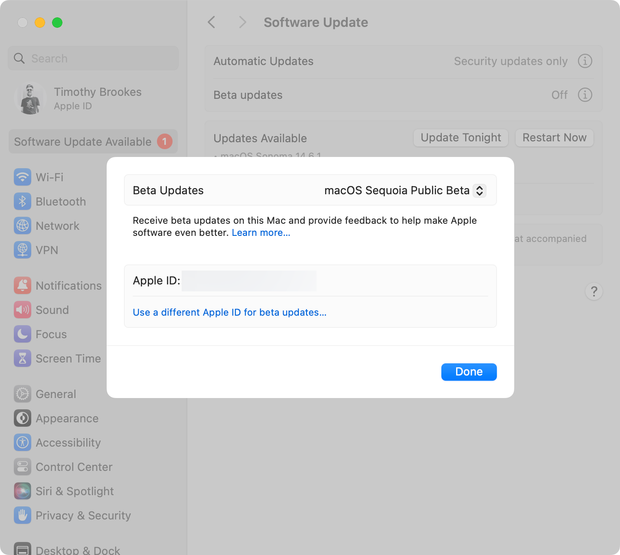620x555 pixels.
Task: Select Software Update Available in sidebar
Action: (93, 141)
